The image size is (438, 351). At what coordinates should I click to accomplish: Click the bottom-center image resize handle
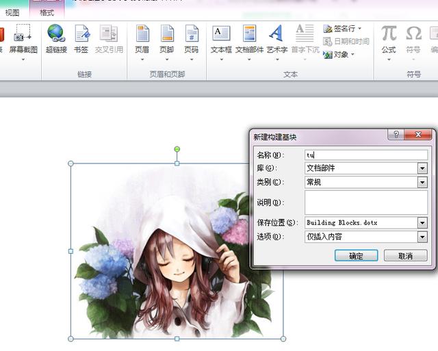(x=177, y=339)
